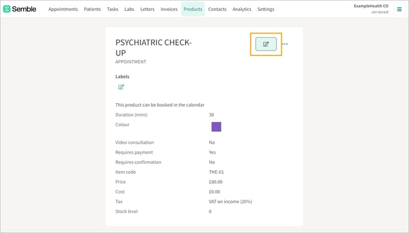409x233 pixels.
Task: Click the THE-01 item code value
Action: tap(216, 172)
